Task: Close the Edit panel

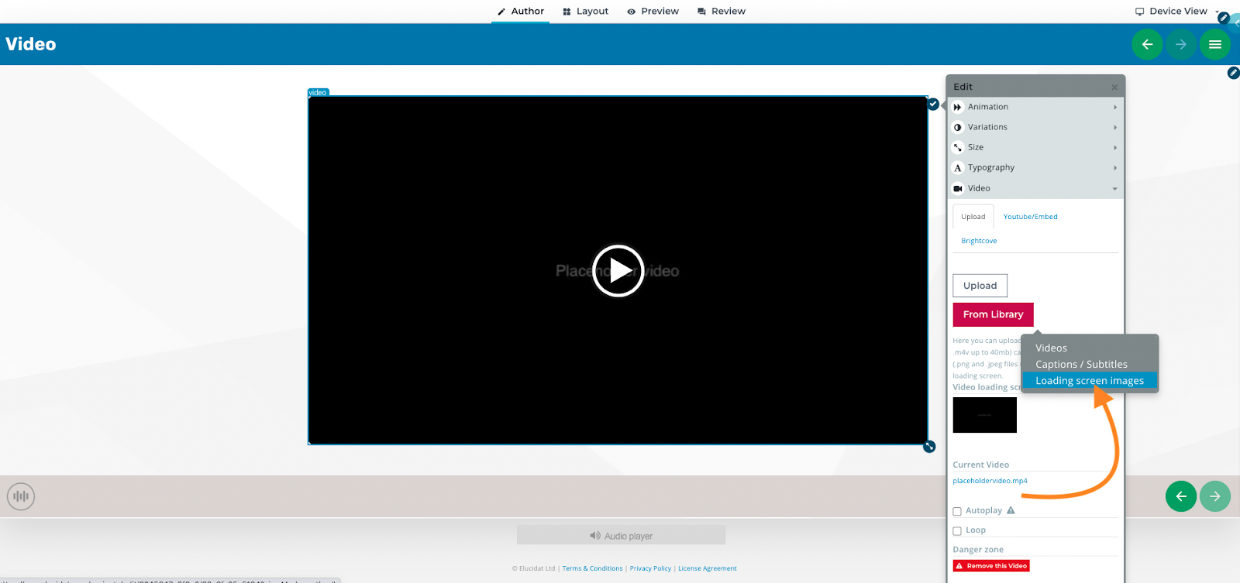Action: 1114,87
